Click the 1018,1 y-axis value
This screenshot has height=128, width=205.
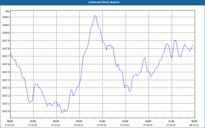[x=6, y=25]
